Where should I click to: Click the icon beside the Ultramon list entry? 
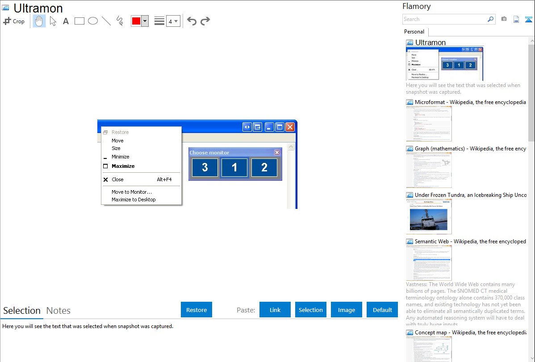[410, 43]
